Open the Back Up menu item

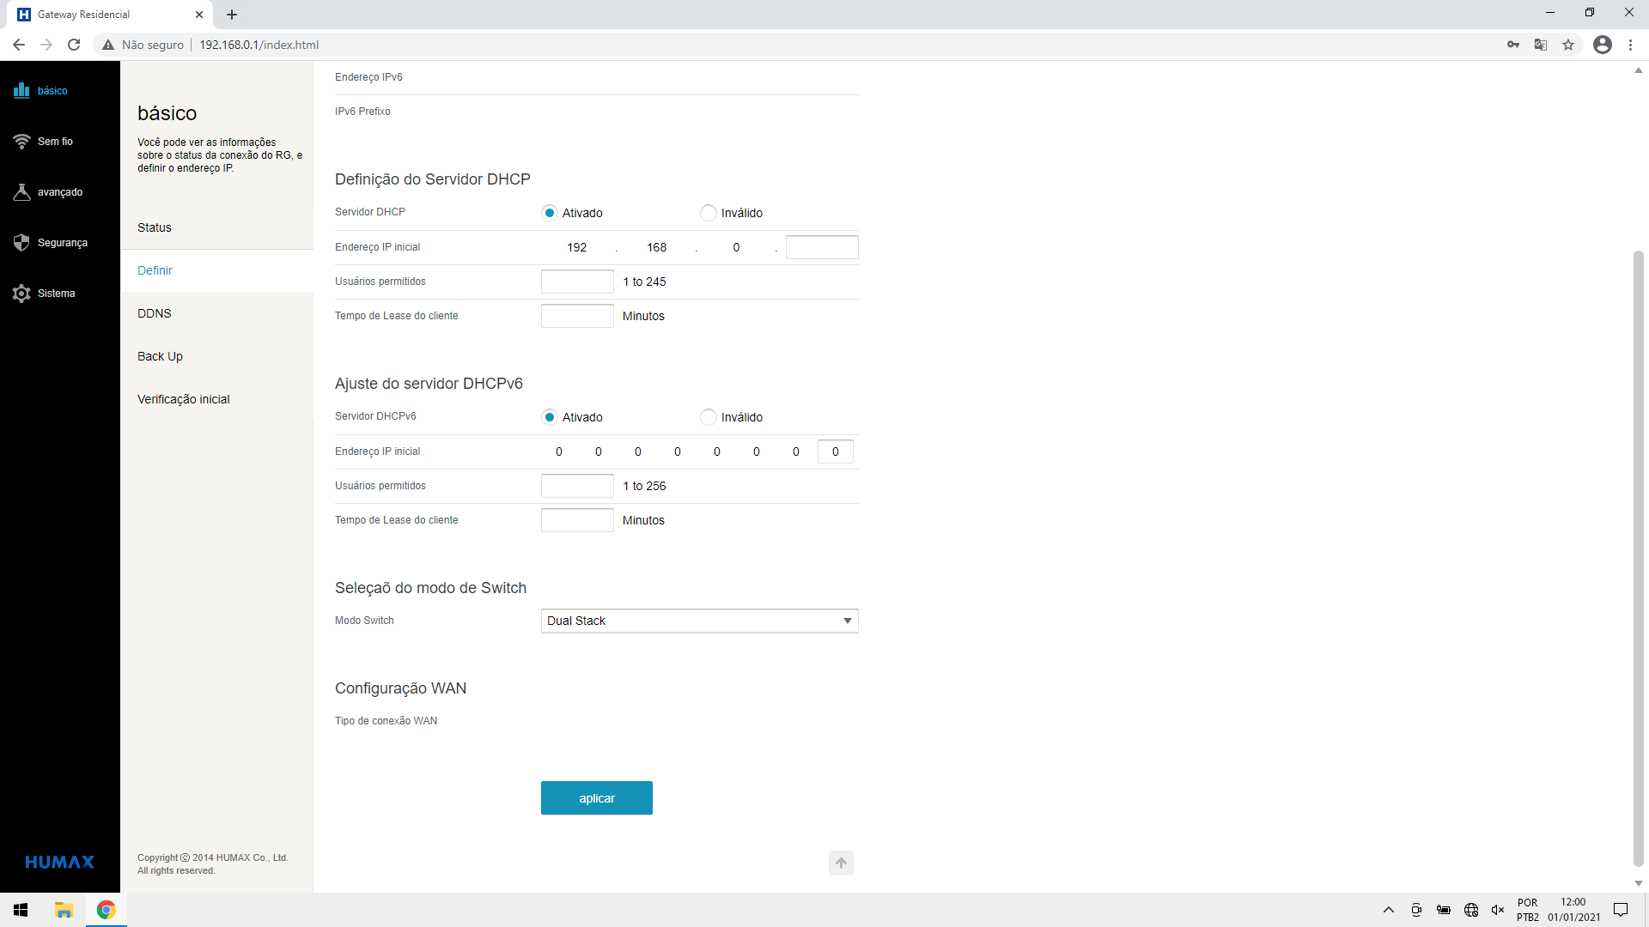tap(216, 356)
